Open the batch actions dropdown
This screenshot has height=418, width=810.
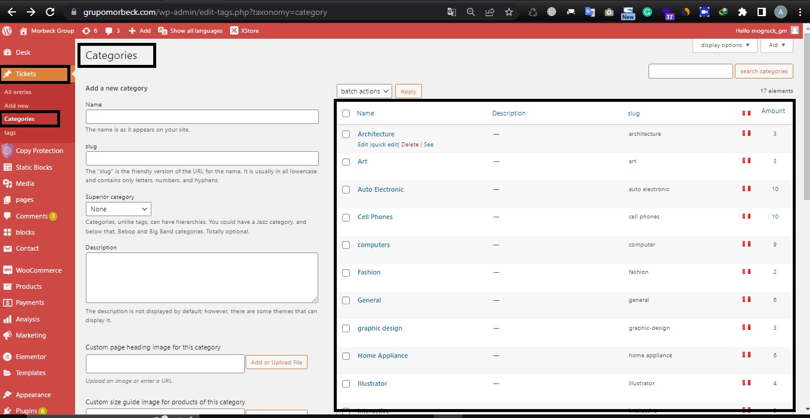tap(364, 91)
